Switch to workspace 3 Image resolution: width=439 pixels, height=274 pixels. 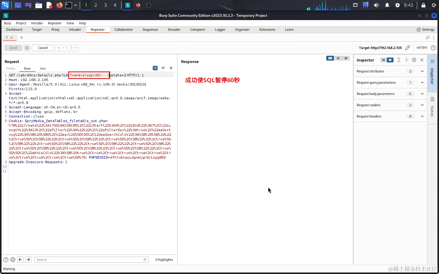point(105,5)
